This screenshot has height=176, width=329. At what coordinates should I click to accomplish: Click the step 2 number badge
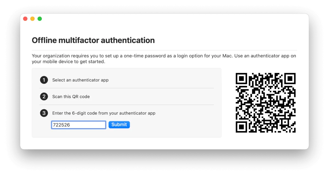pos(44,96)
